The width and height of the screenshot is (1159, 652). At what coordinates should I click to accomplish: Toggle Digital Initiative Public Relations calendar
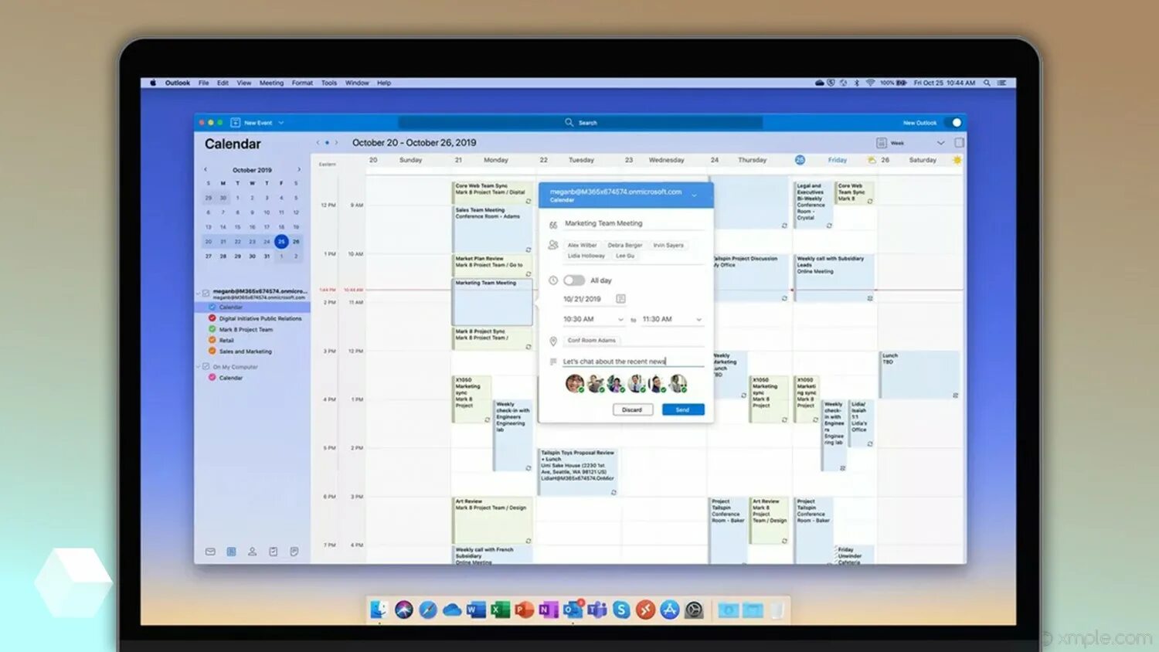click(212, 318)
